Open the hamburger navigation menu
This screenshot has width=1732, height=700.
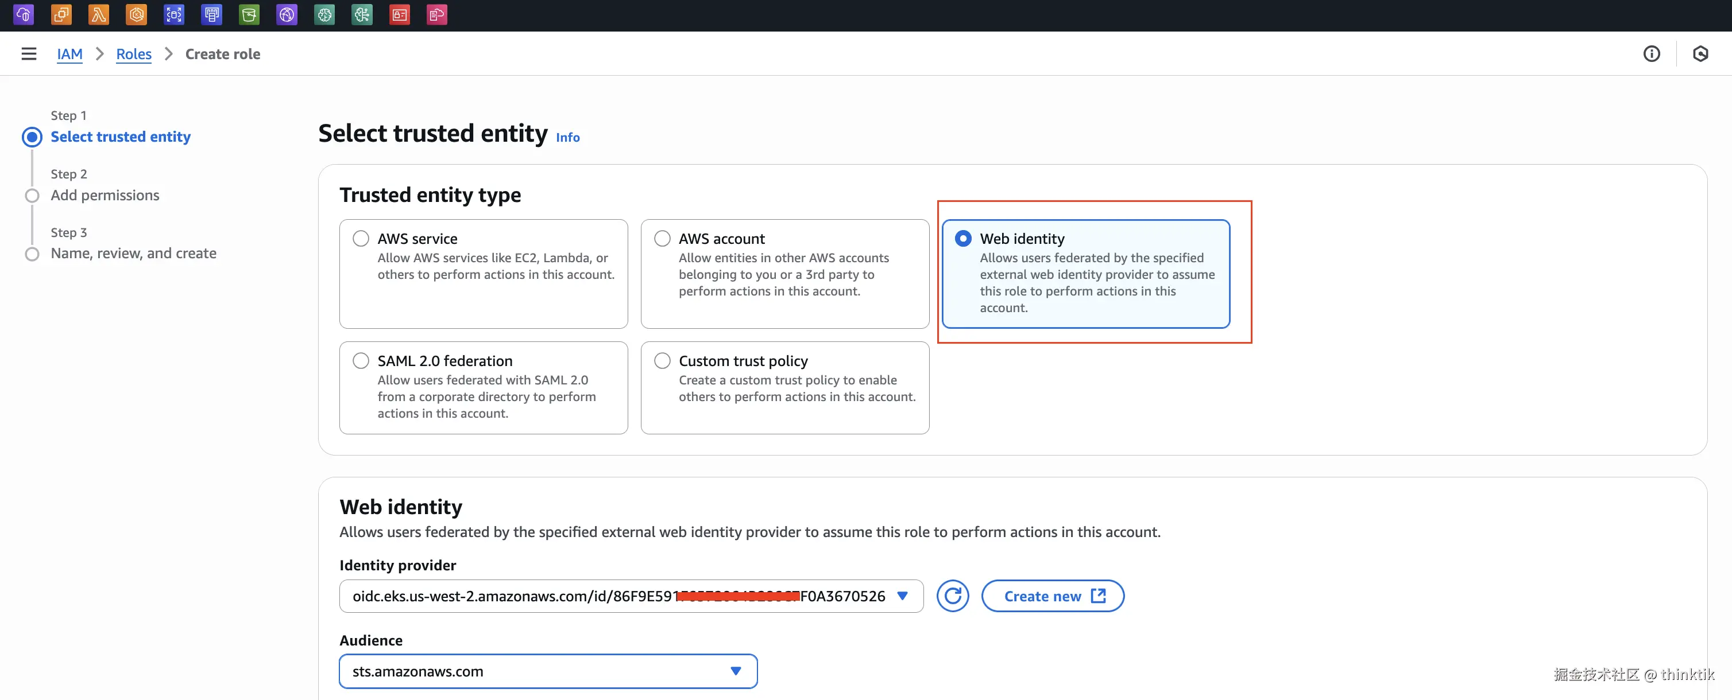click(29, 54)
